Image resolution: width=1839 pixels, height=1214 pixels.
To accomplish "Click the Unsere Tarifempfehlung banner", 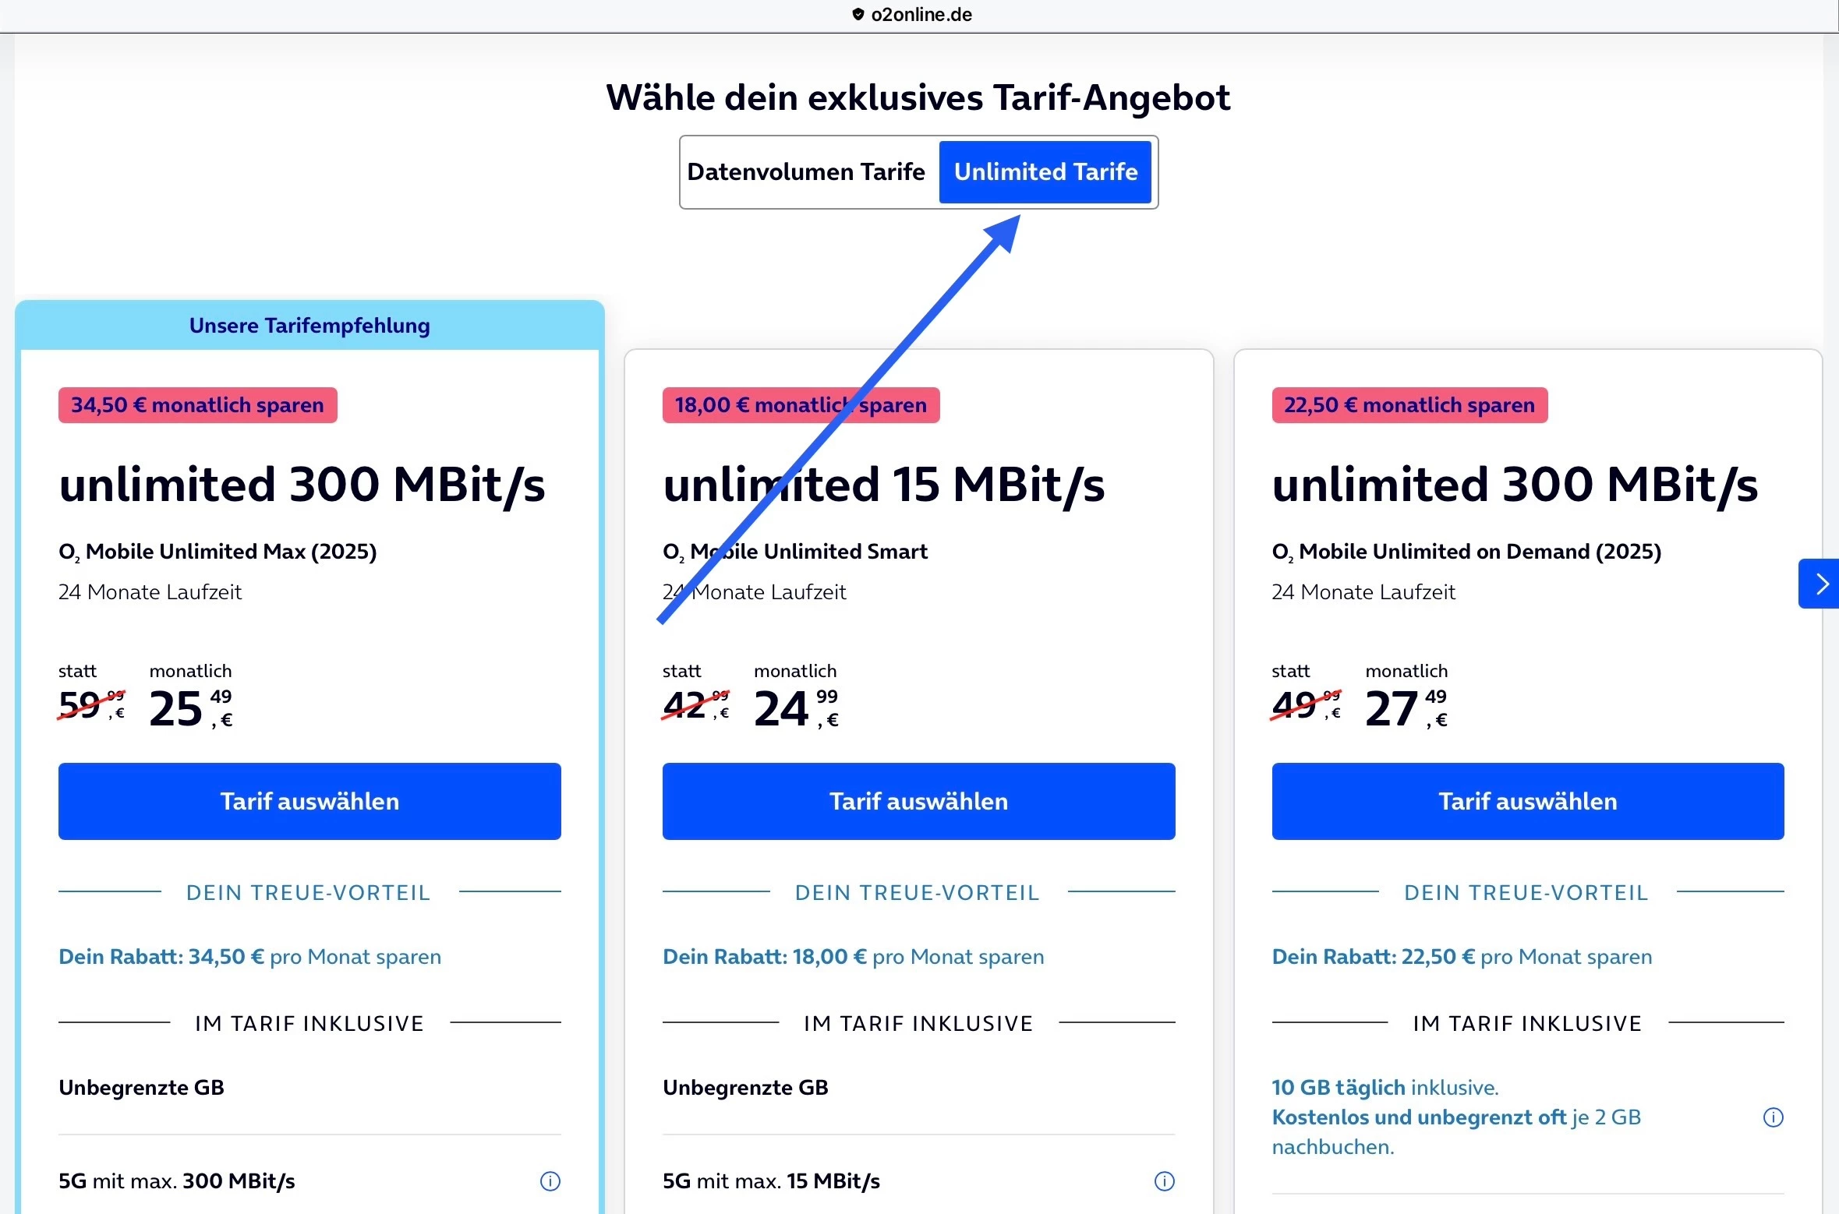I will pyautogui.click(x=309, y=326).
